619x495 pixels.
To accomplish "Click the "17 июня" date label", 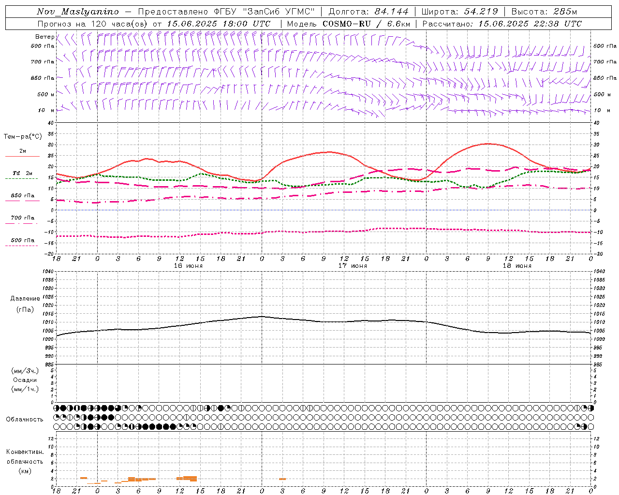I will [353, 266].
